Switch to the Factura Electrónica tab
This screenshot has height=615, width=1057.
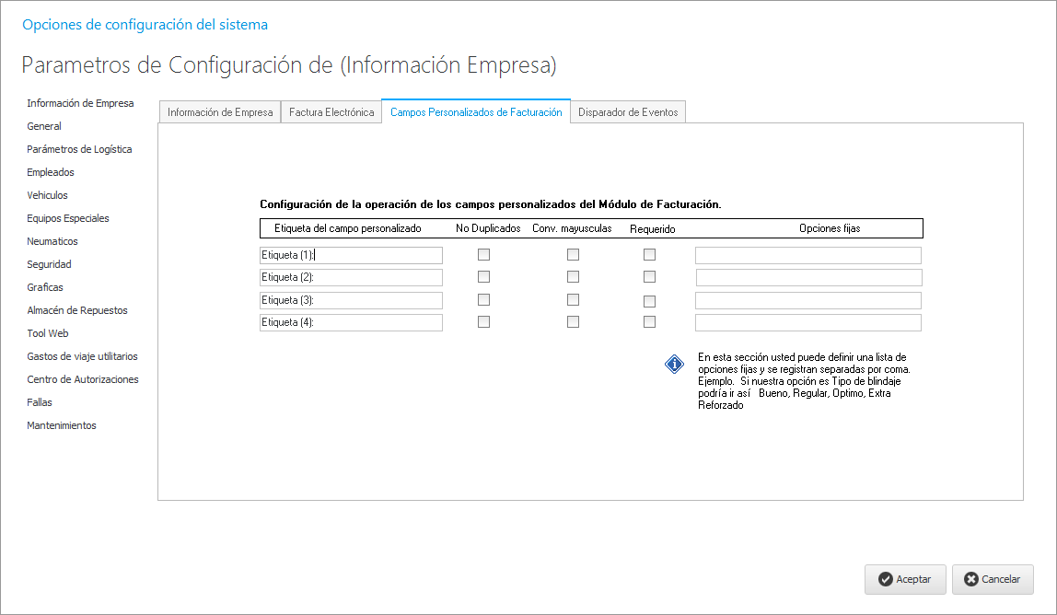point(331,112)
